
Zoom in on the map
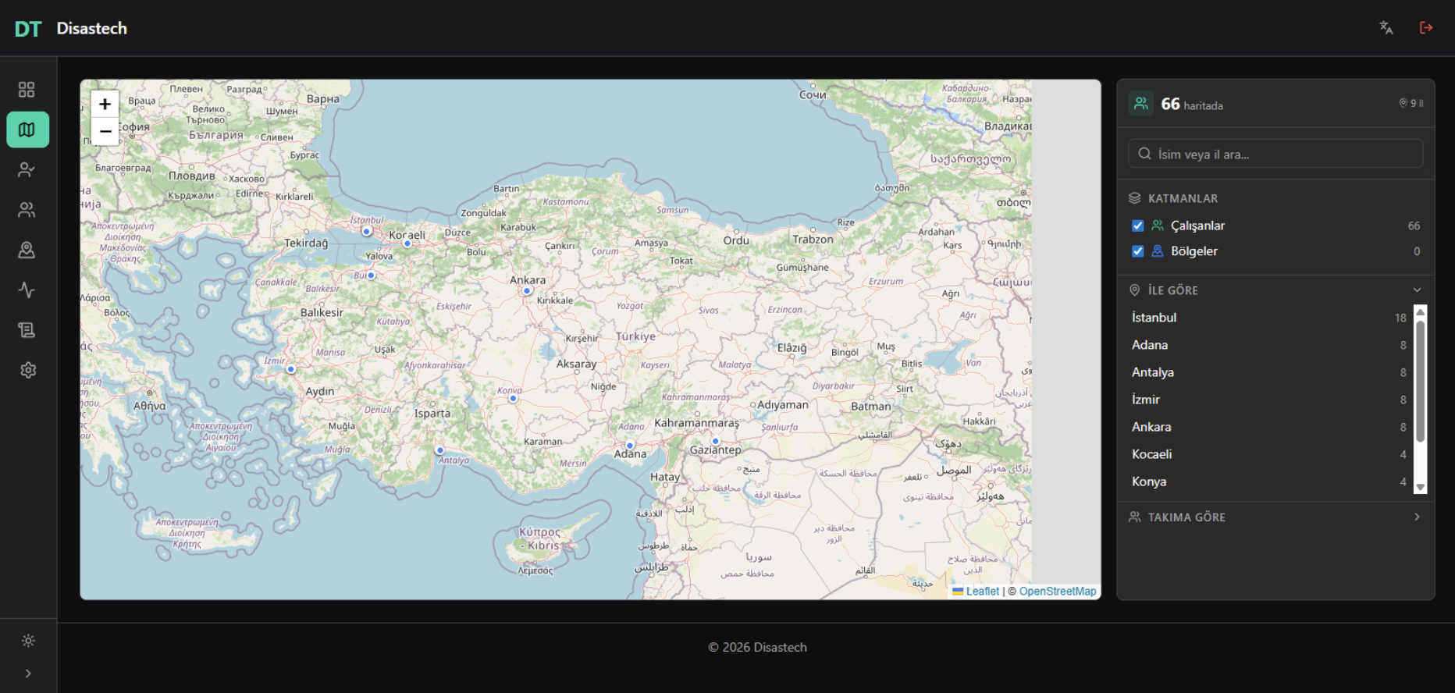105,104
